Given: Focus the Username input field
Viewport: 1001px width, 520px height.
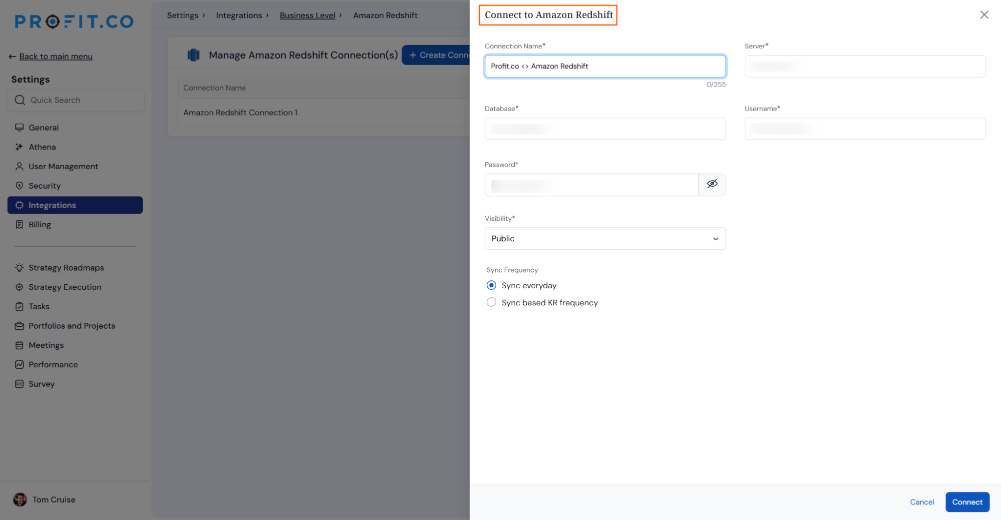Looking at the screenshot, I should tap(865, 129).
